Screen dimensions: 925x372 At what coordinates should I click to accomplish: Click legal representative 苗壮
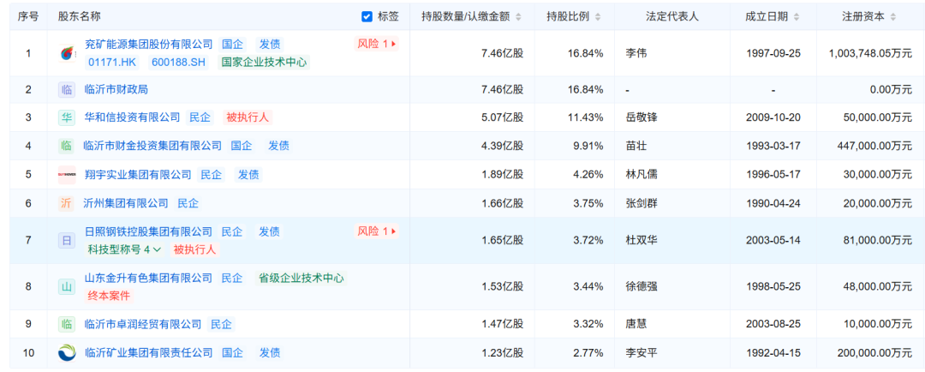coord(636,146)
